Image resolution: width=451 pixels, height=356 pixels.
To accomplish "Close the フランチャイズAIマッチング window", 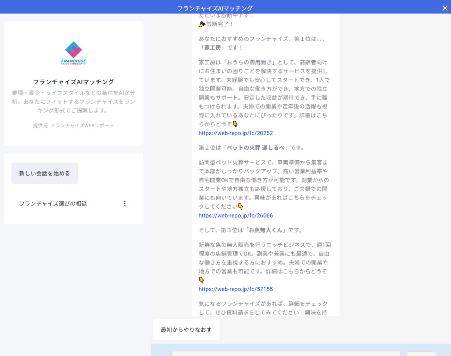I will (x=445, y=8).
